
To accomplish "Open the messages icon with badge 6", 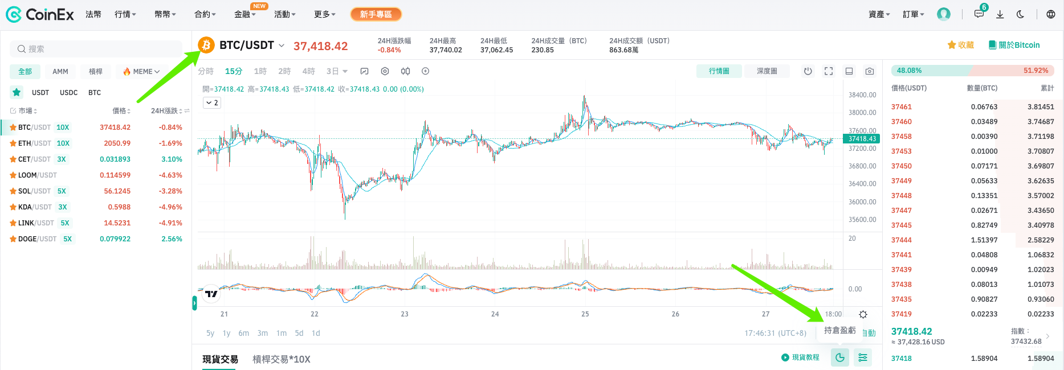I will [x=979, y=14].
